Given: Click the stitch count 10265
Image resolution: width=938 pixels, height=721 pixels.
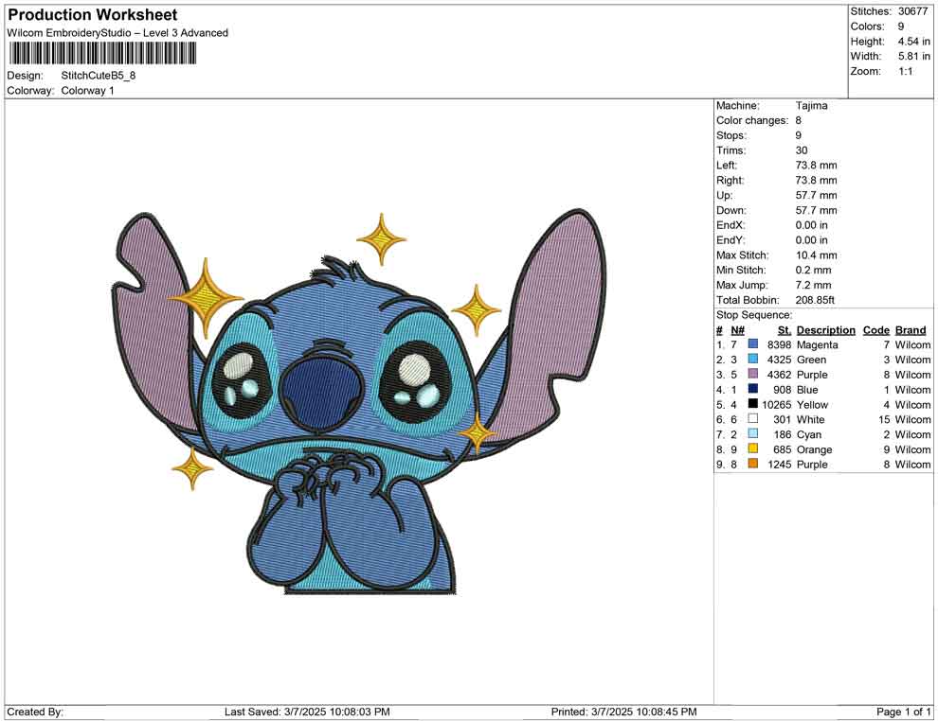Looking at the screenshot, I should pyautogui.click(x=777, y=404).
